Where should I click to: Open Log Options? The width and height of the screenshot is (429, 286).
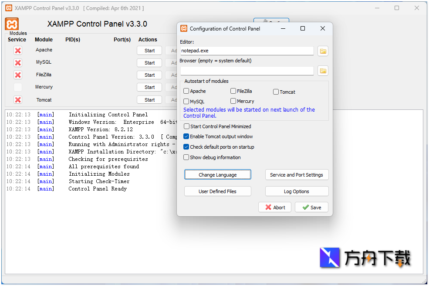297,191
